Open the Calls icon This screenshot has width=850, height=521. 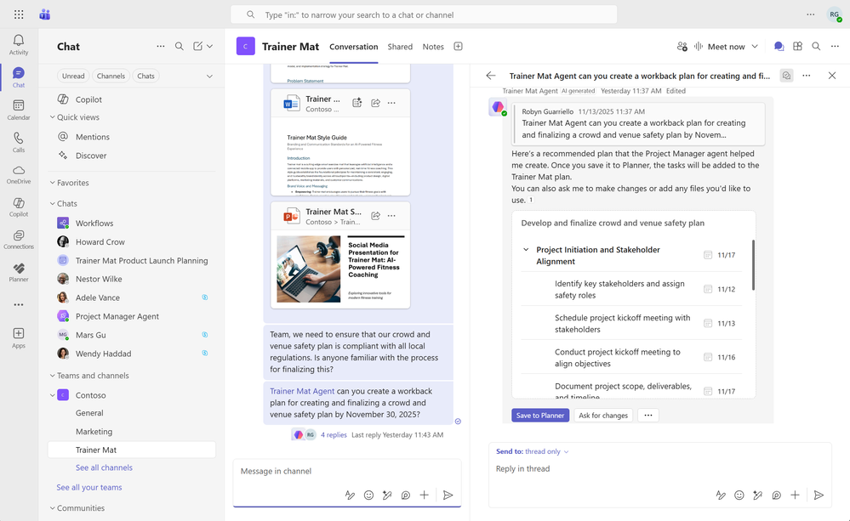[x=18, y=136]
